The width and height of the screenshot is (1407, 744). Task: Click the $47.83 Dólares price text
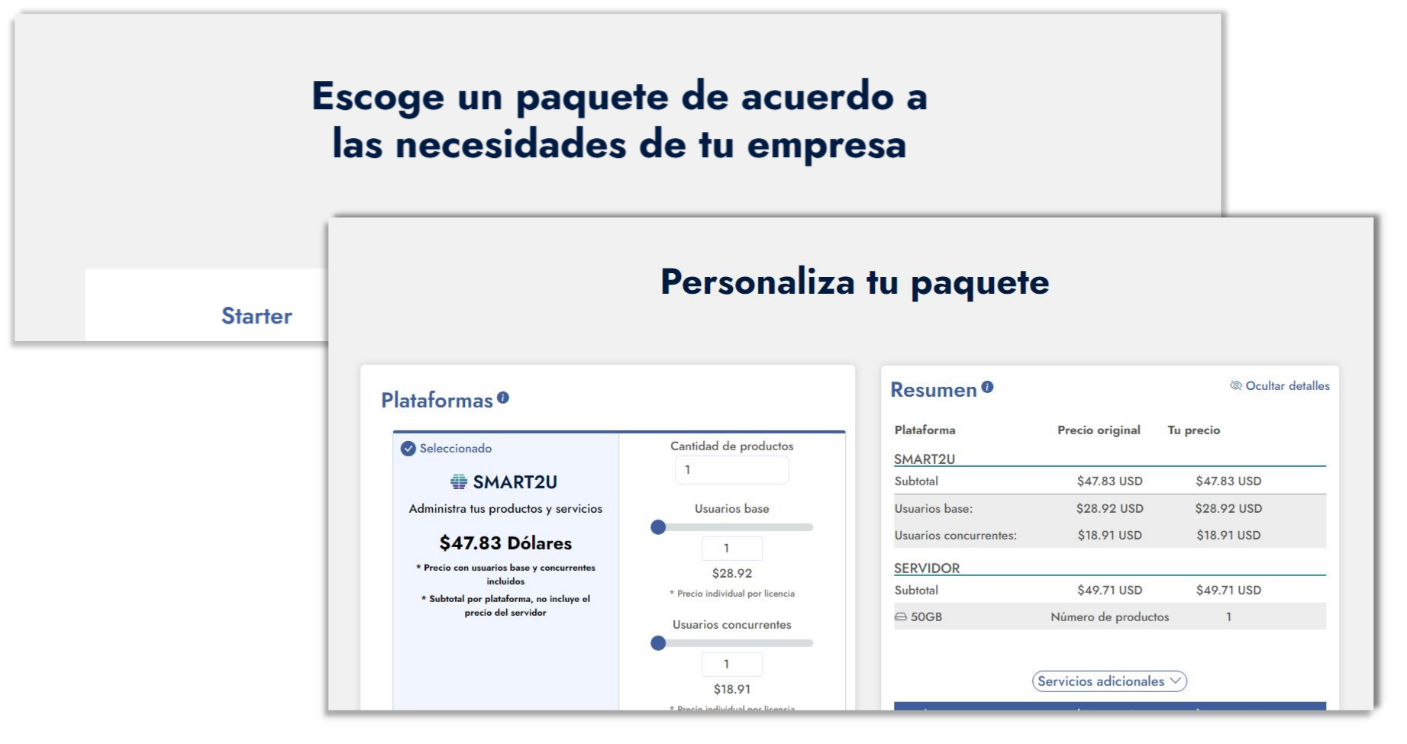pos(505,543)
